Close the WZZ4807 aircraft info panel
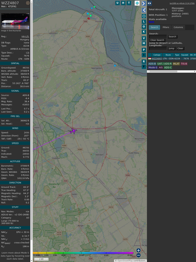196x262 pixels. click(28, 3)
